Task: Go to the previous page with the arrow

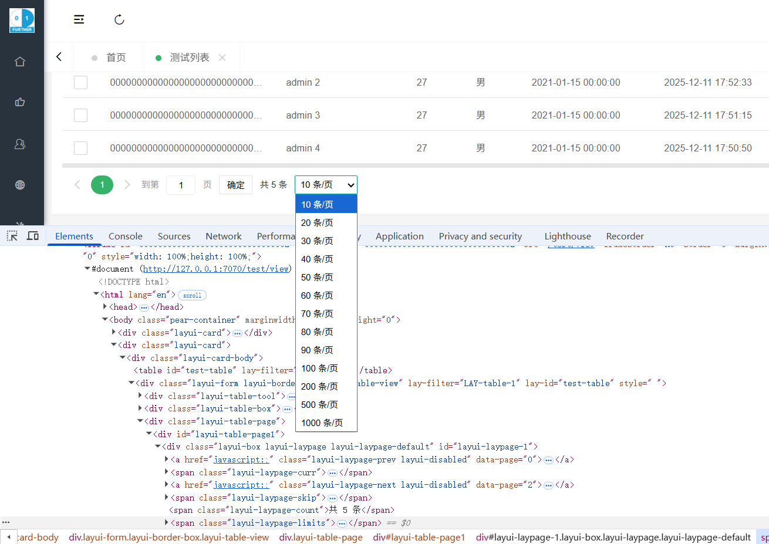Action: (x=77, y=185)
